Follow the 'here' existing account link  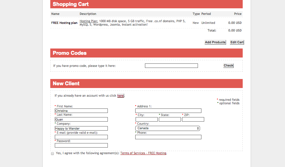coord(121,96)
